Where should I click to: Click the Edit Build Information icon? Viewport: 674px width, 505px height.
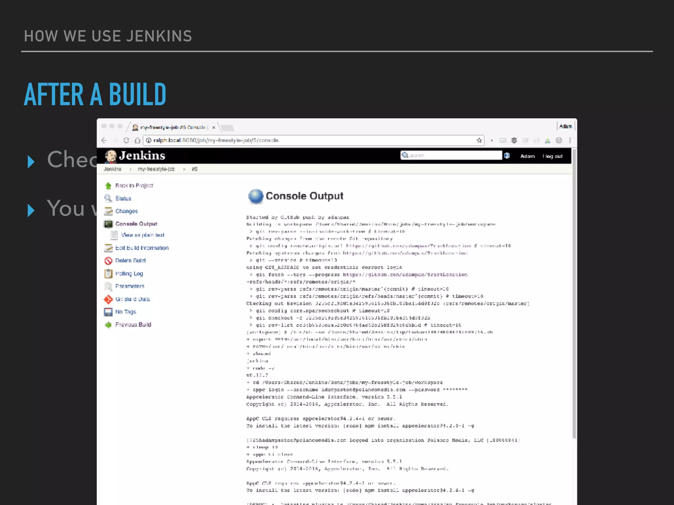[x=108, y=248]
